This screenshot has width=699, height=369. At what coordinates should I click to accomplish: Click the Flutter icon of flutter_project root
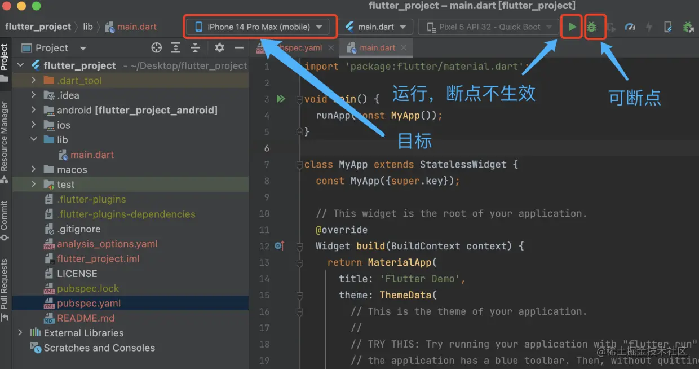36,65
